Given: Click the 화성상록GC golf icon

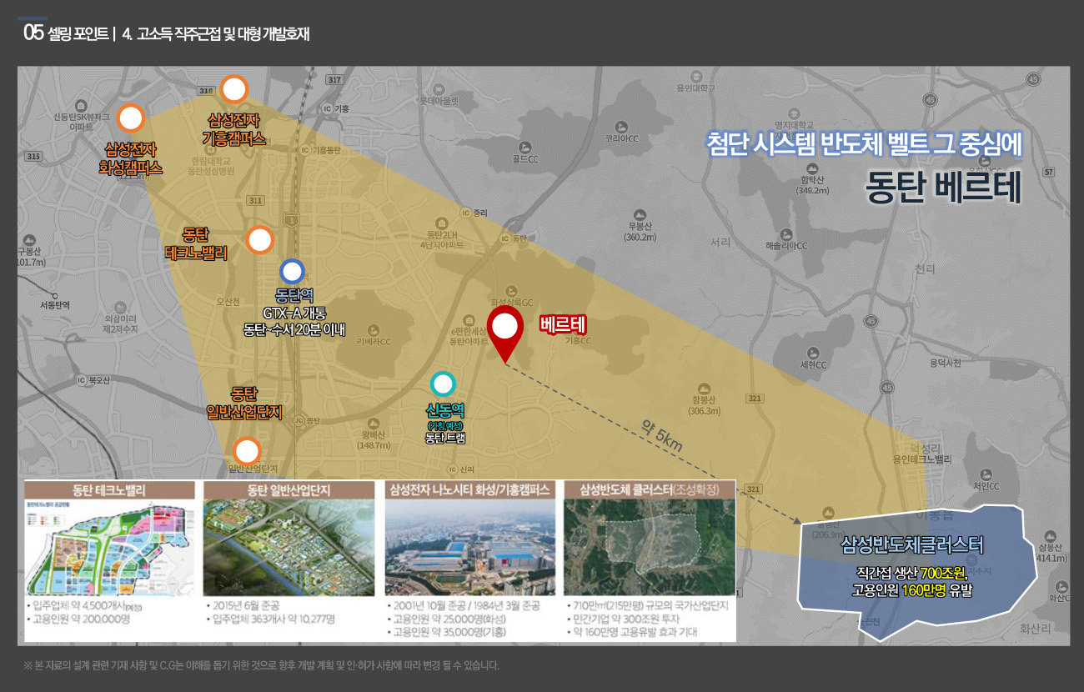Looking at the screenshot, I should coord(510,290).
